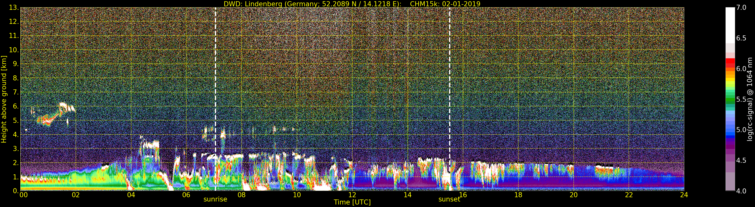Click the "1." height axis tick label
Image resolution: width=755 pixels, height=207 pixels.
16,177
